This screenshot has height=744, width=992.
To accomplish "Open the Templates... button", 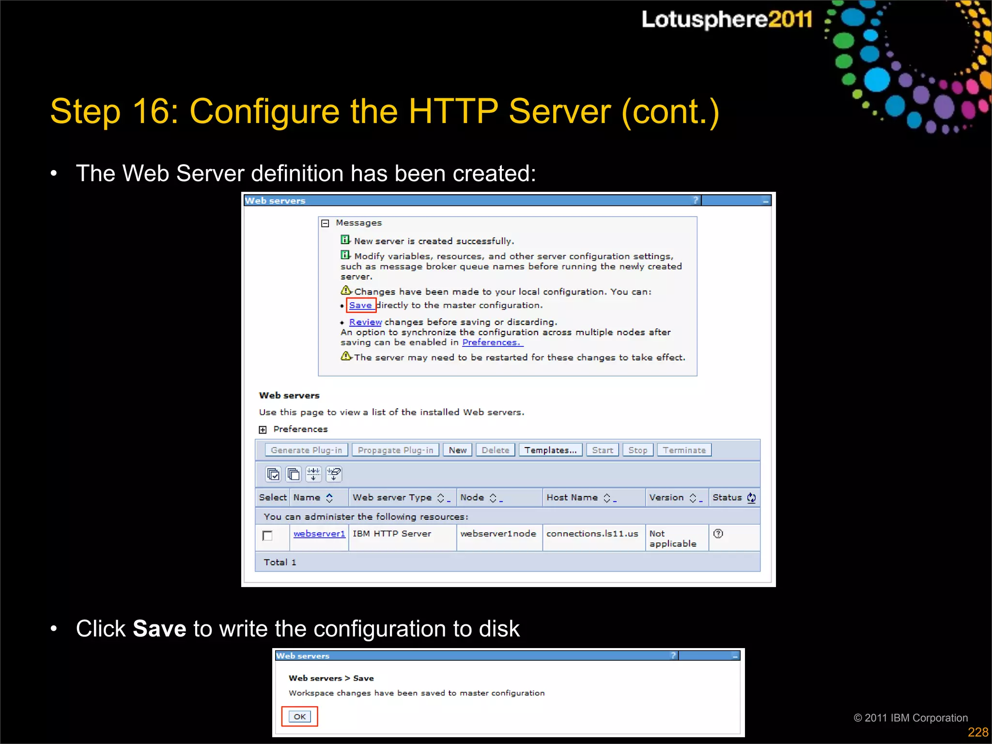I will pyautogui.click(x=551, y=450).
